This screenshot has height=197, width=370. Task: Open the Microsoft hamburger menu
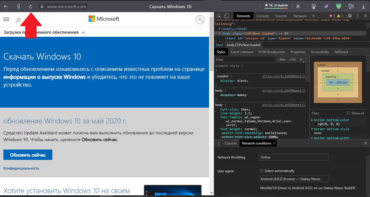[6, 19]
